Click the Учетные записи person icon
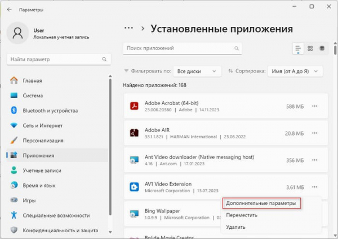Image resolution: width=338 pixels, height=239 pixels. 14,170
